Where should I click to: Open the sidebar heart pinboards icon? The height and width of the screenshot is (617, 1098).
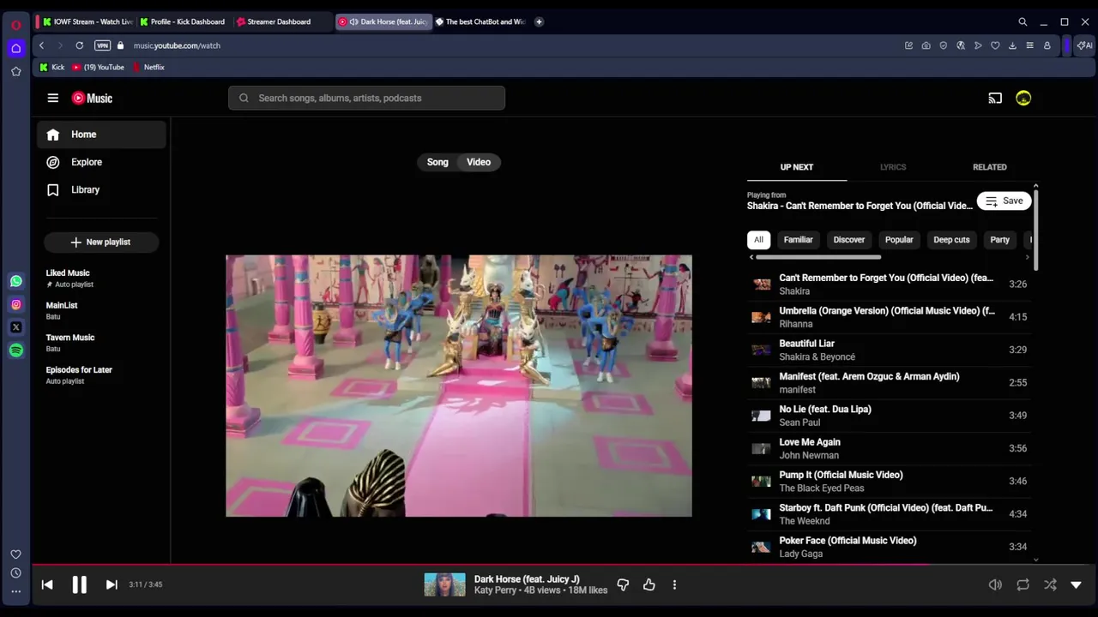click(x=16, y=554)
